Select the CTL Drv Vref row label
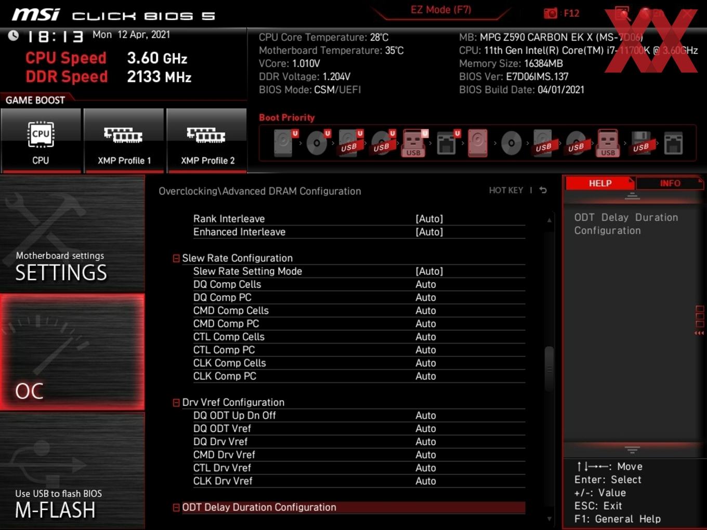 (x=222, y=468)
